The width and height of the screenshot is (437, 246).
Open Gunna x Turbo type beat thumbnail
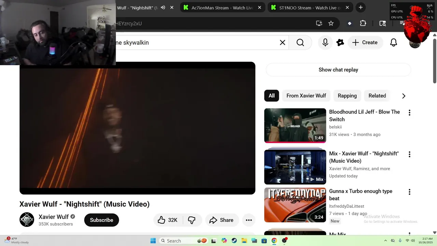(x=295, y=205)
